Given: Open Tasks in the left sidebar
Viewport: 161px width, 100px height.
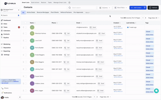Looking at the screenshot, I should pyautogui.click(x=4, y=27).
